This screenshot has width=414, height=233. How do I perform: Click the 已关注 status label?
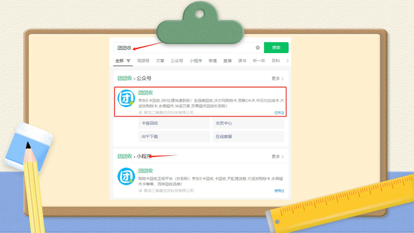[x=279, y=113]
